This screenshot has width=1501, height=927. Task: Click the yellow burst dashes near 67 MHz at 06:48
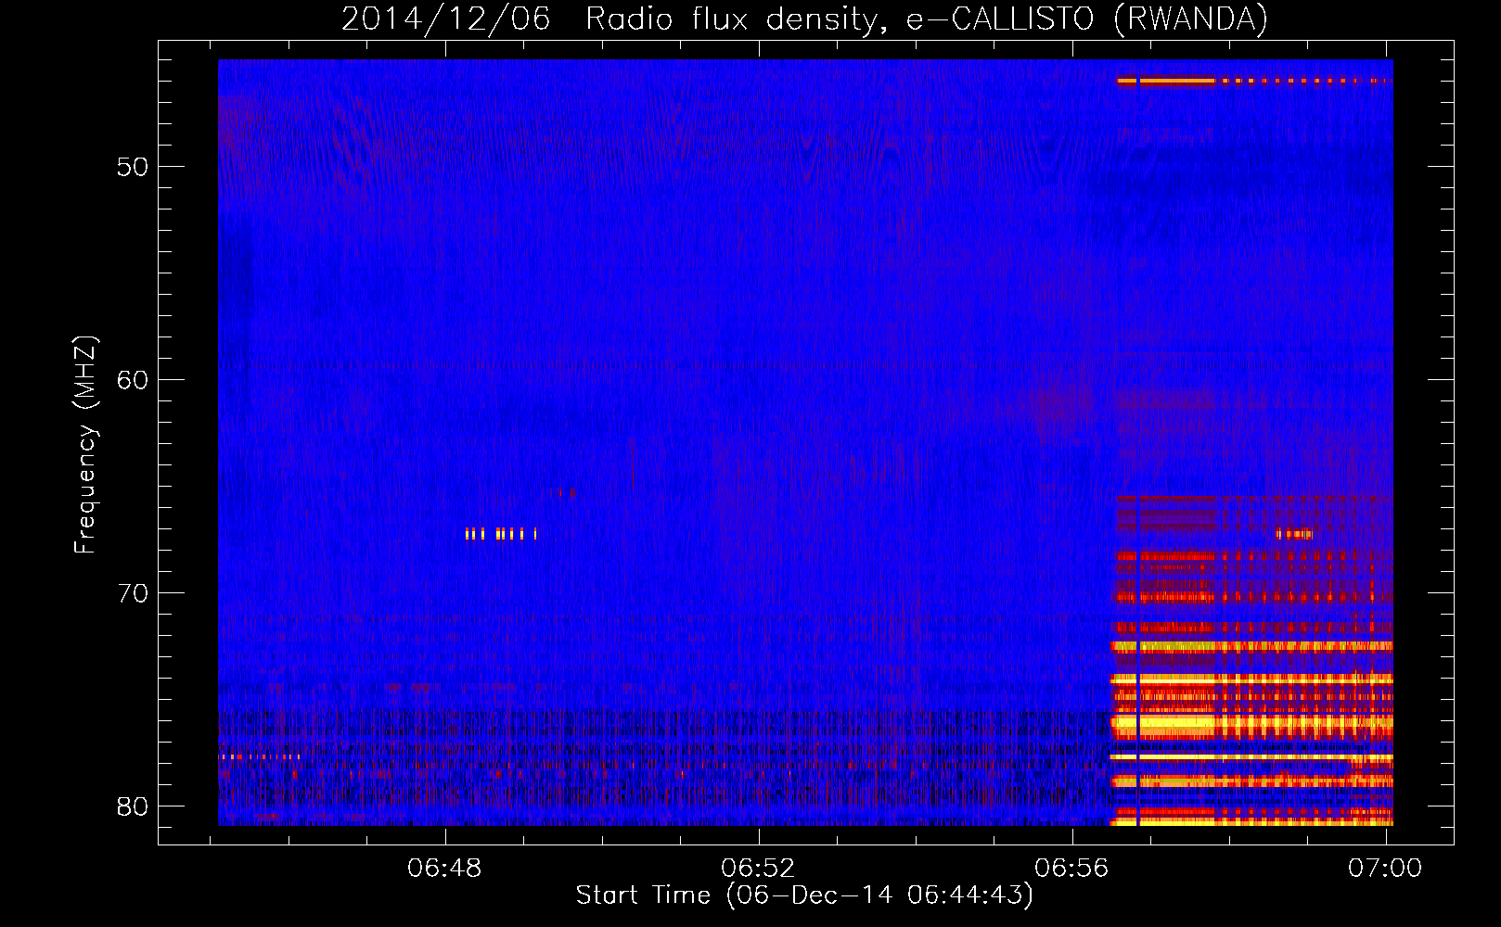coord(501,533)
